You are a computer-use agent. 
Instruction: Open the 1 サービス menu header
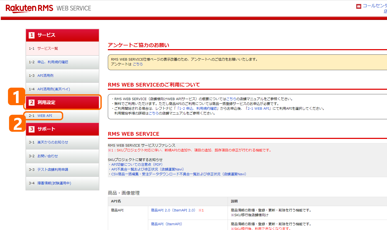62,35
